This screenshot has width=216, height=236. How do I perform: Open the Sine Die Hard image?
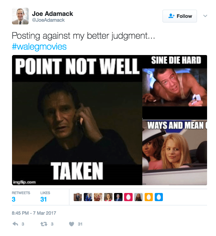coord(175,87)
